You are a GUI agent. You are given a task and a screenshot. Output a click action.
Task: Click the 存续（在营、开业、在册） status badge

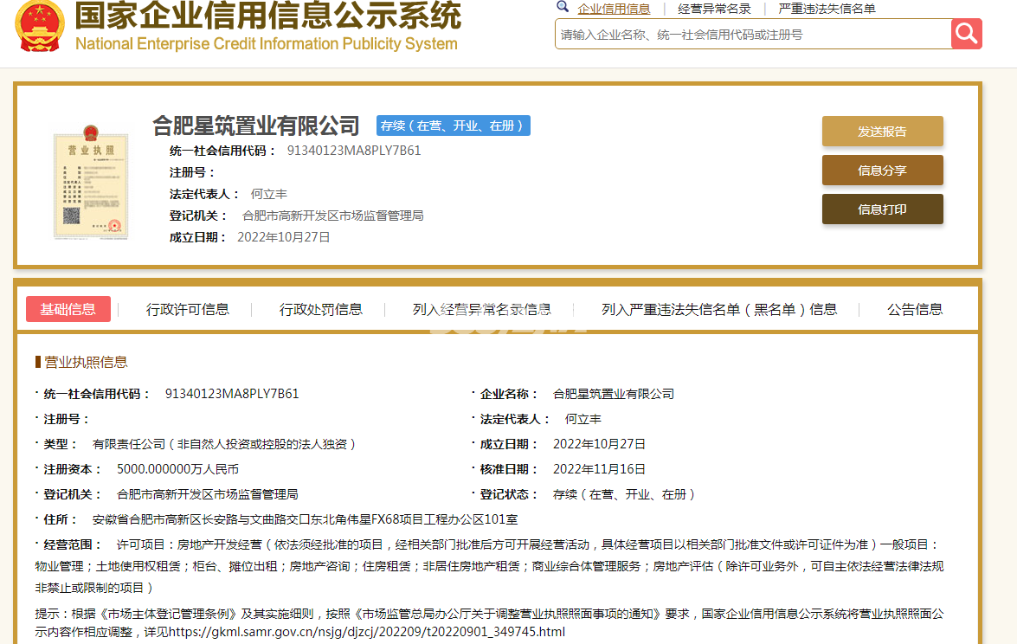pyautogui.click(x=453, y=126)
